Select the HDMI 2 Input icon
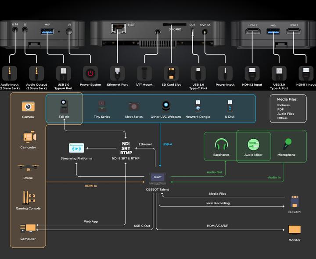316x259 pixels. coord(252,73)
